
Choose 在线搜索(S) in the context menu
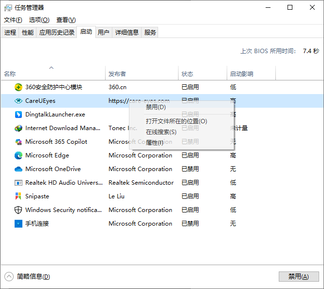pos(181,132)
